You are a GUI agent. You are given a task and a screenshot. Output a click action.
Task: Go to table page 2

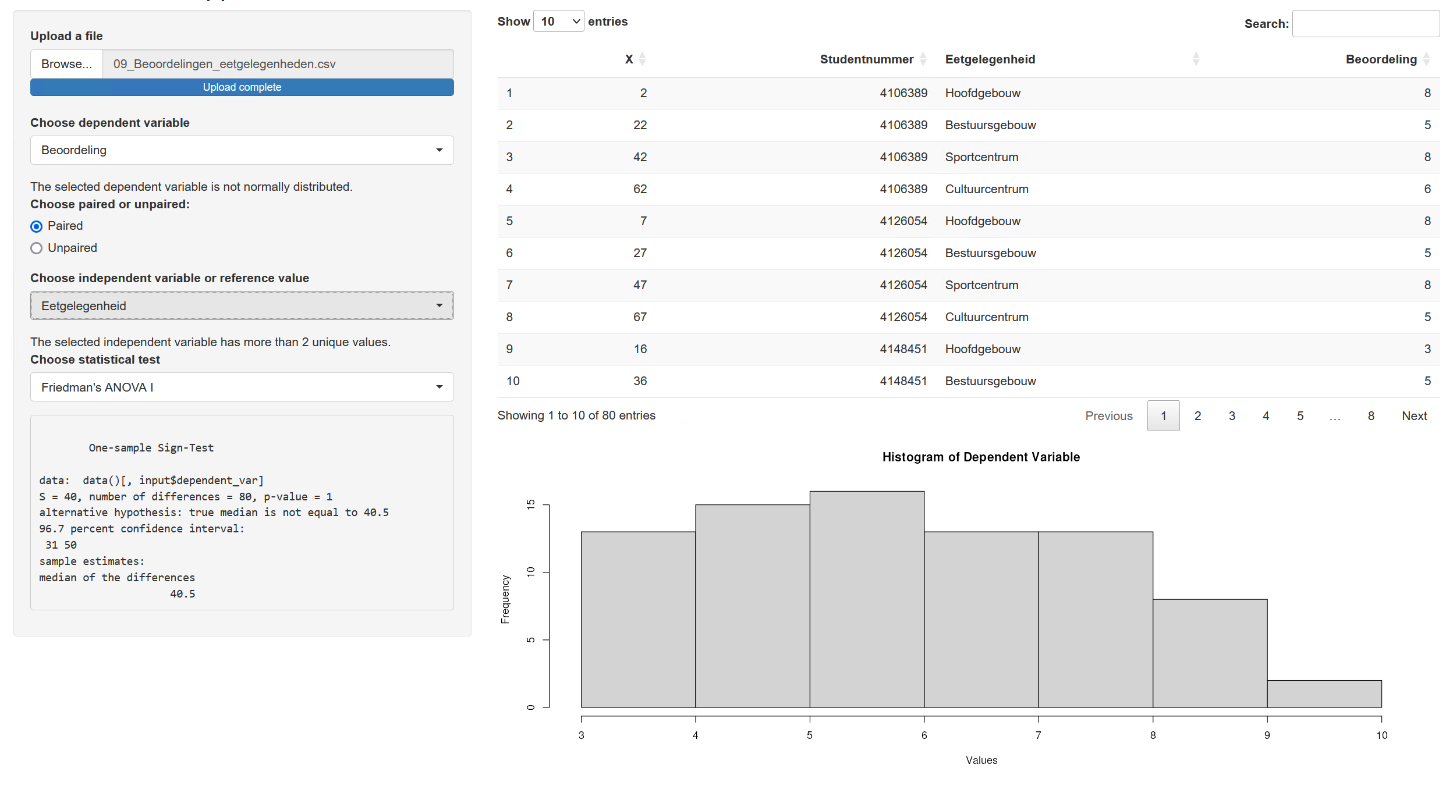pyautogui.click(x=1197, y=416)
